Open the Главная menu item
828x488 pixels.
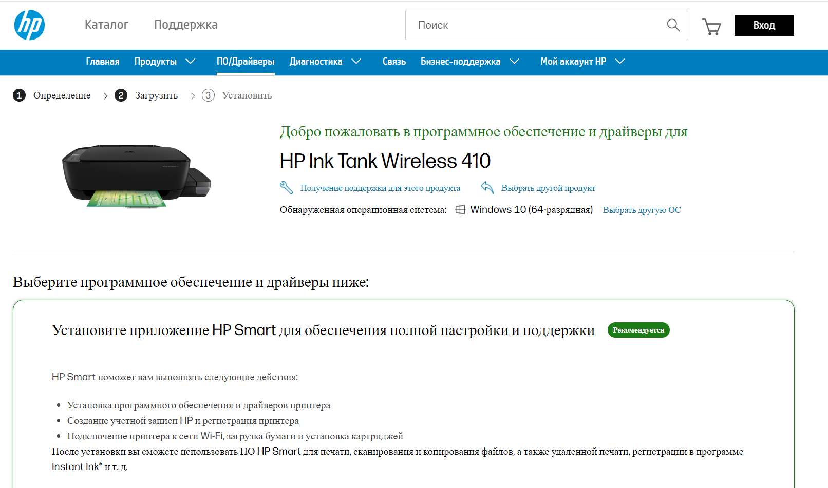103,62
